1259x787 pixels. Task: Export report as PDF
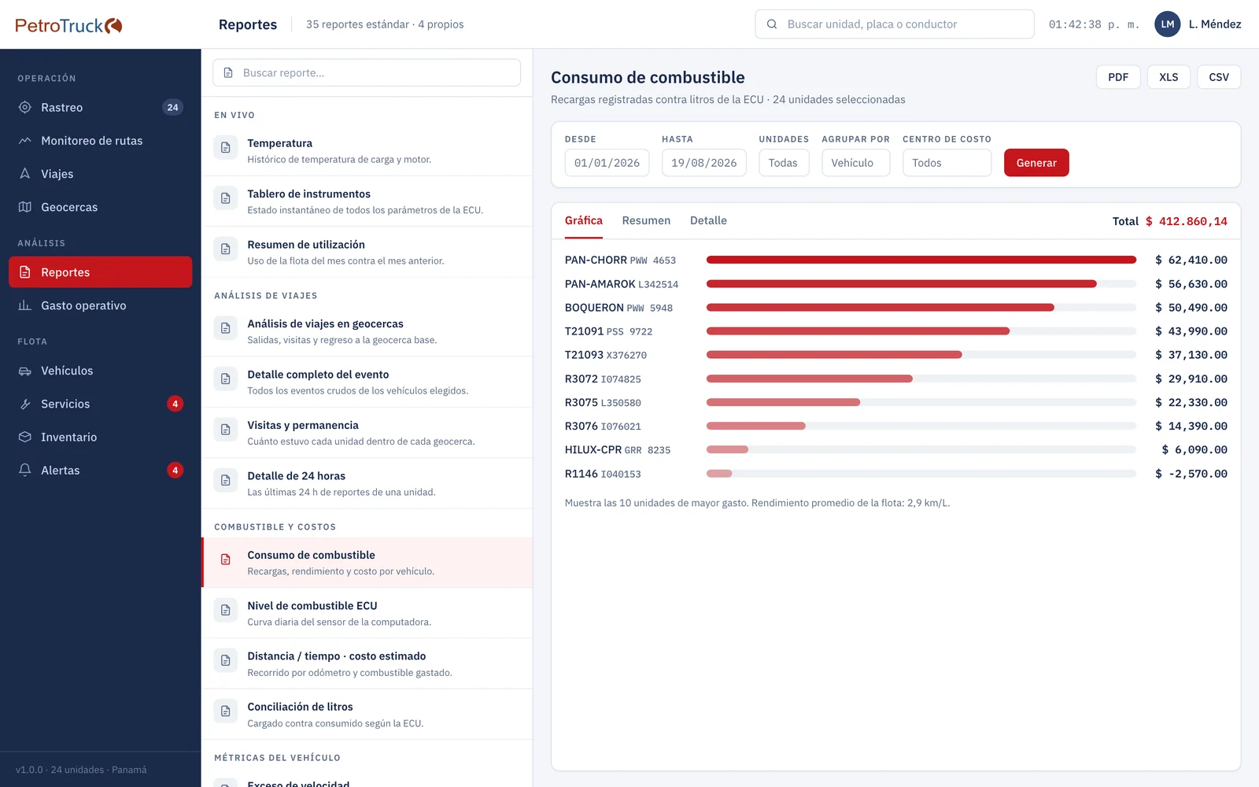pyautogui.click(x=1118, y=77)
